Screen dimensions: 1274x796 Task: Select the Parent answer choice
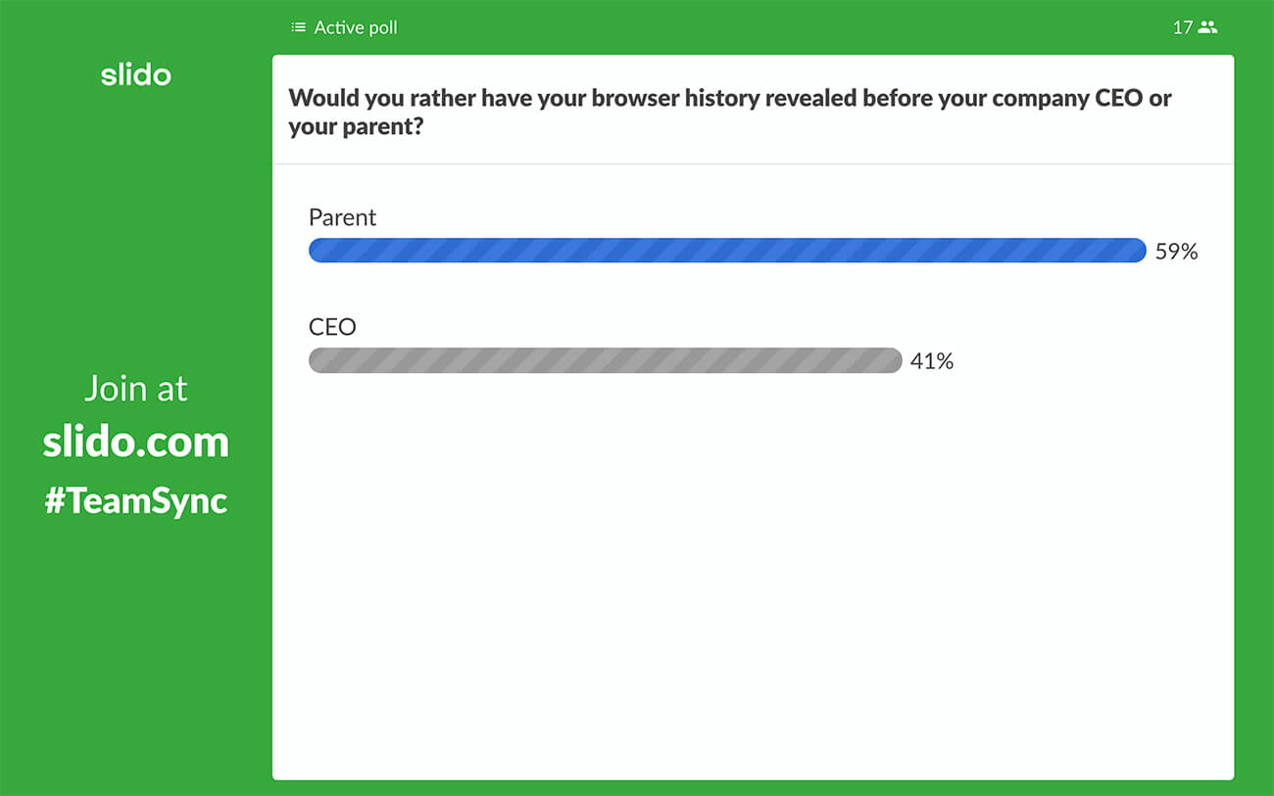coord(342,217)
